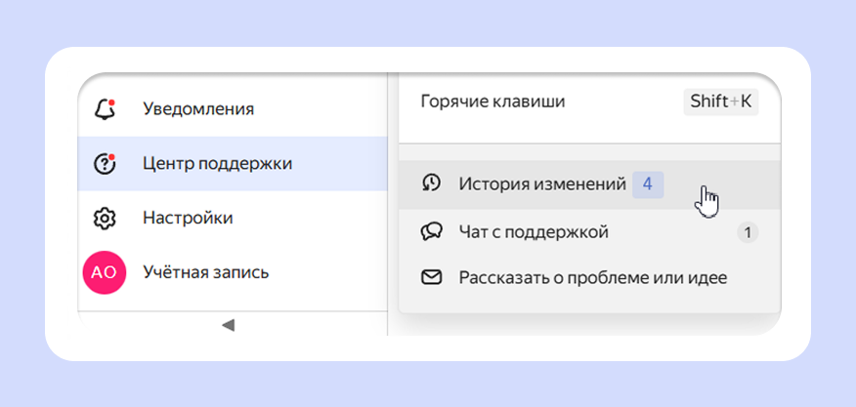Click the Shift+K shortcut badge

pyautogui.click(x=721, y=102)
